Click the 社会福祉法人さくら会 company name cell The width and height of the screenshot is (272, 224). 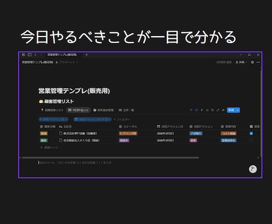coord(82,140)
